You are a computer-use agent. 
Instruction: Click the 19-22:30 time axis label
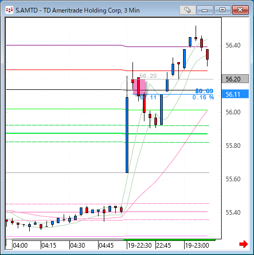click(140, 246)
